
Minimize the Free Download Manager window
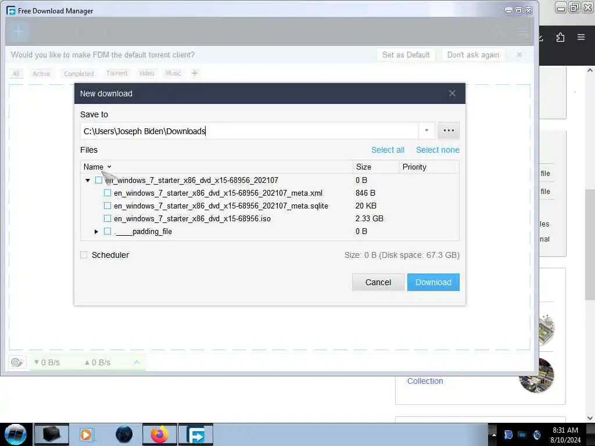[509, 10]
